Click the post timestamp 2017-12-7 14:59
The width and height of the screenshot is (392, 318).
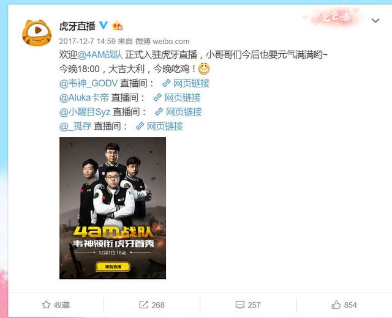87,41
